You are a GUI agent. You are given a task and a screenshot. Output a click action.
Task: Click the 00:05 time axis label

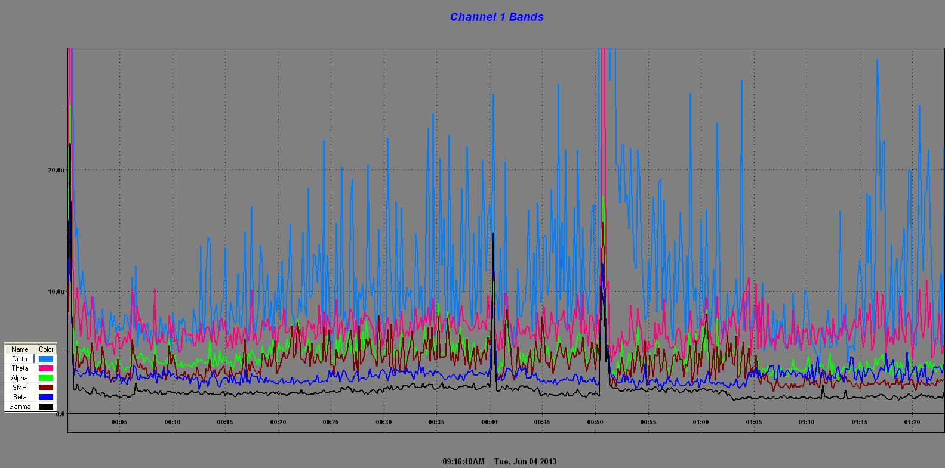[119, 423]
